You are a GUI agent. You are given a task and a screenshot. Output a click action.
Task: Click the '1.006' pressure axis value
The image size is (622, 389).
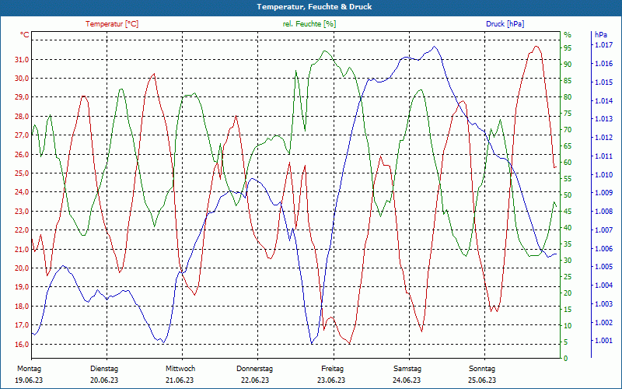(x=603, y=249)
